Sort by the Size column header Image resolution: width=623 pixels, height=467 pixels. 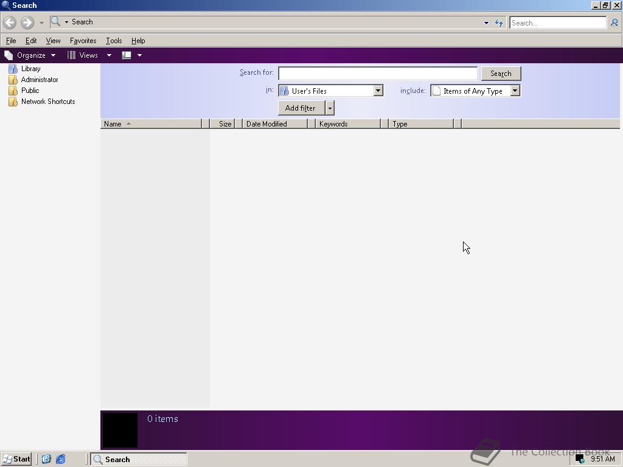[222, 124]
